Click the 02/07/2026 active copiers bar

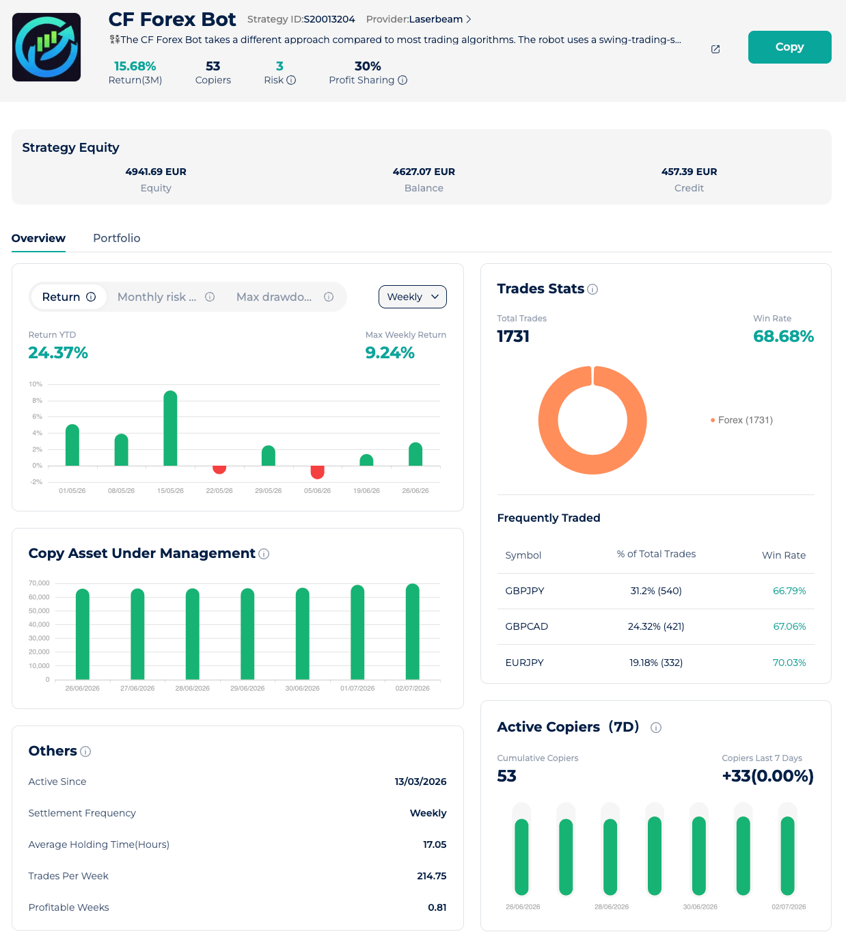coord(788,855)
